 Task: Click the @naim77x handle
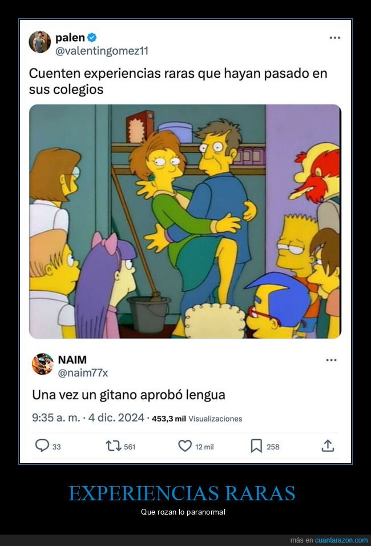pyautogui.click(x=83, y=373)
